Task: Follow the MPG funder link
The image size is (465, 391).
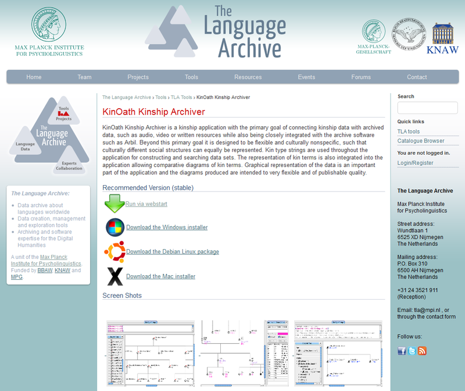Action: pos(17,277)
